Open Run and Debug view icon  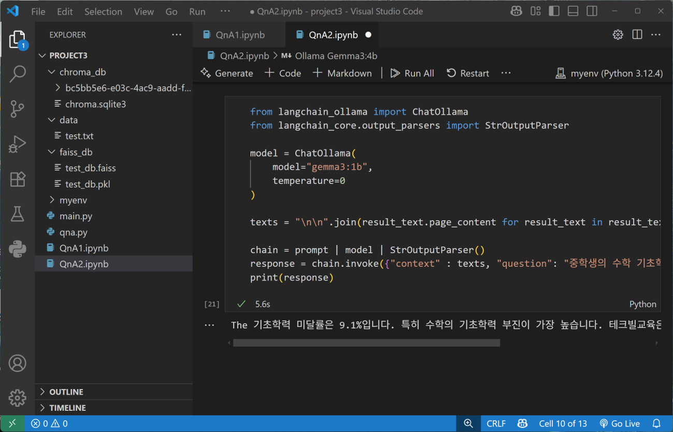[x=17, y=144]
